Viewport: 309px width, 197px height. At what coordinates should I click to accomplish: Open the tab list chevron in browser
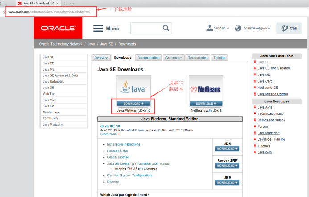pos(72,4)
